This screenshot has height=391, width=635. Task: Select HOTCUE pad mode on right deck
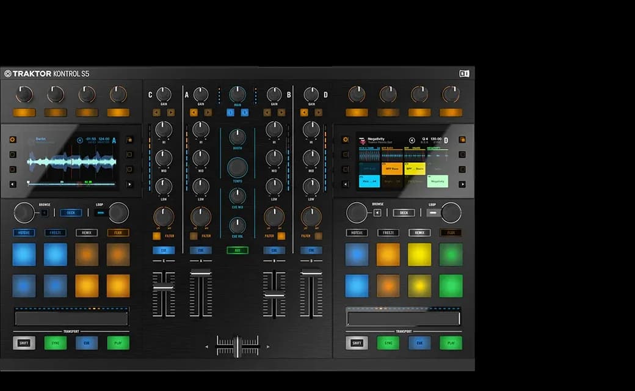[x=357, y=233]
